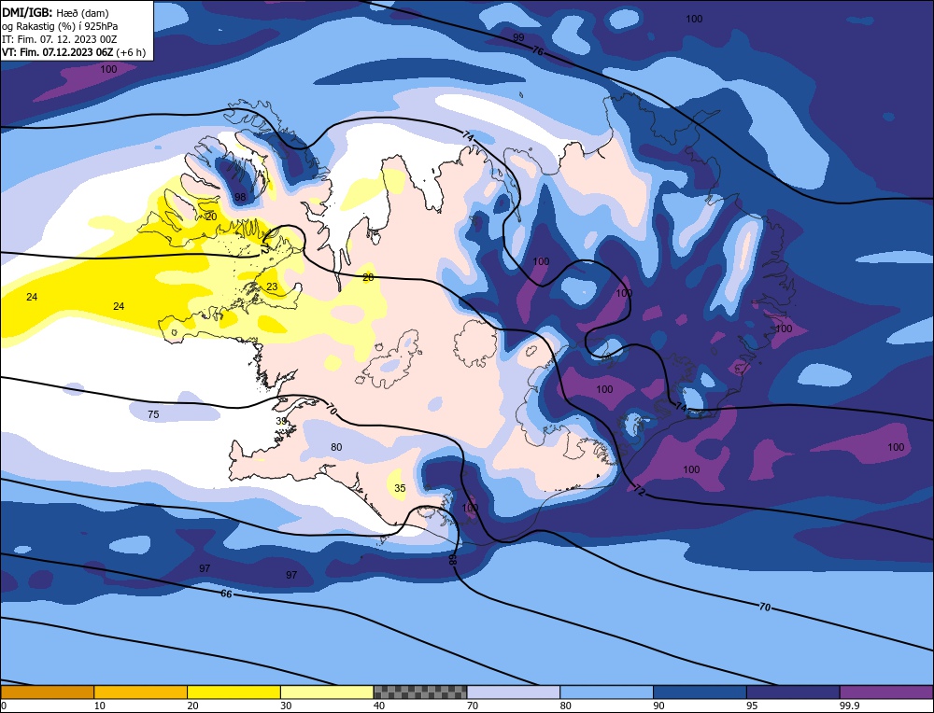Image resolution: width=934 pixels, height=713 pixels.
Task: Click the gray checkered 40–70 legend swatch
Action: click(x=420, y=692)
